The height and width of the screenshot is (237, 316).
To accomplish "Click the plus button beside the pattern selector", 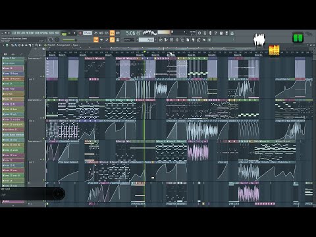I will tap(156, 39).
